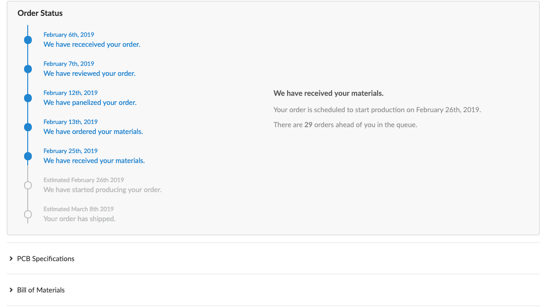This screenshot has width=547, height=307.
Task: Click the "Estimated March 8th 2019" shipping label
Action: (x=79, y=209)
